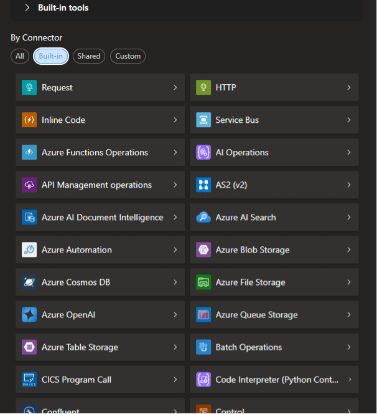Switch to the Custom connector filter
The height and width of the screenshot is (414, 377).
click(128, 56)
